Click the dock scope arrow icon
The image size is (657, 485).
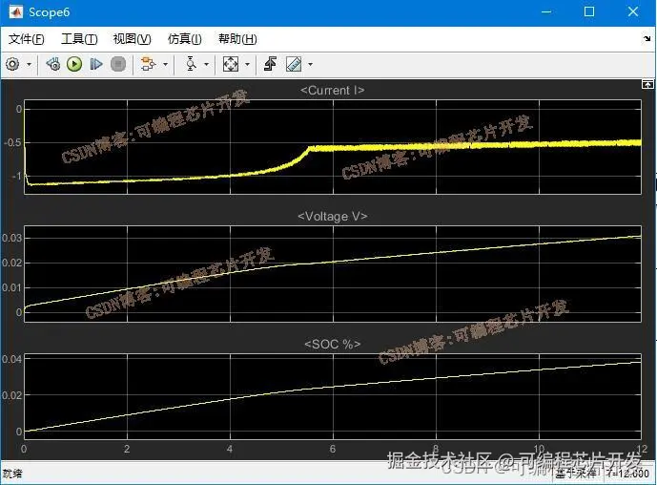[x=647, y=39]
